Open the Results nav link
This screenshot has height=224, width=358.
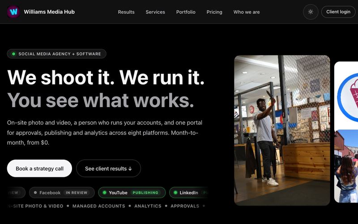pos(126,12)
